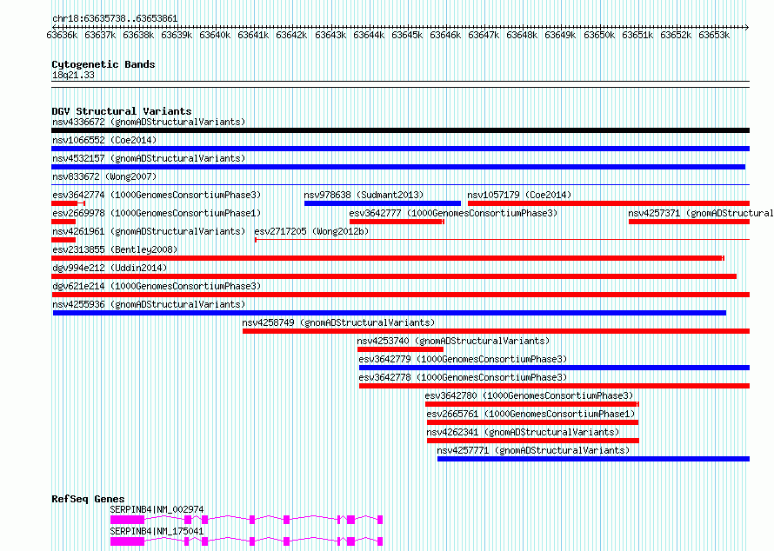Viewport: 774px width, 551px height.
Task: Click the nsv1057179 (Coe2014) label
Action: (x=519, y=195)
